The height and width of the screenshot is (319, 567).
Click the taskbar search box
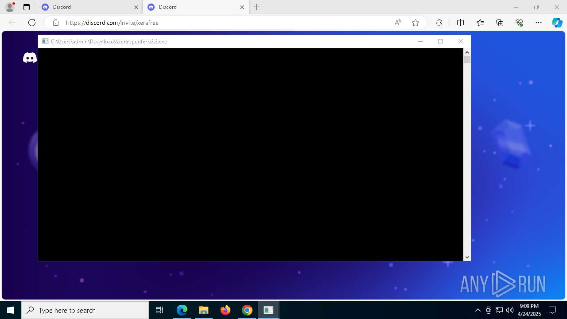point(85,310)
